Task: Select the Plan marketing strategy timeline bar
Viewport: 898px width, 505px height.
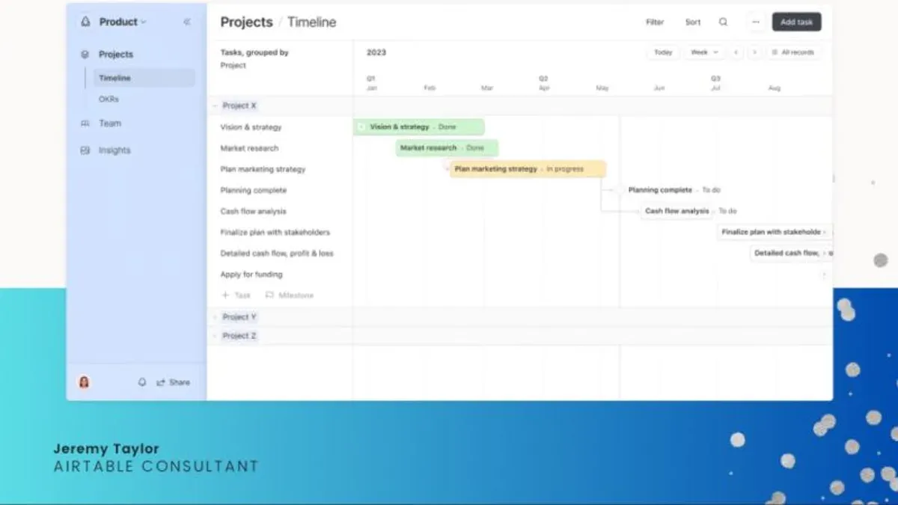Action: pos(528,169)
